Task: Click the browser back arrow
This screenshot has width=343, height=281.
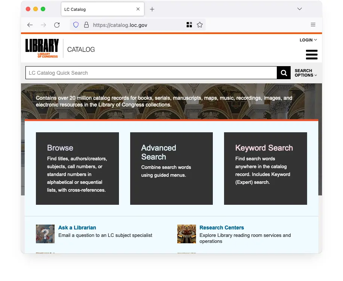Action: point(30,25)
